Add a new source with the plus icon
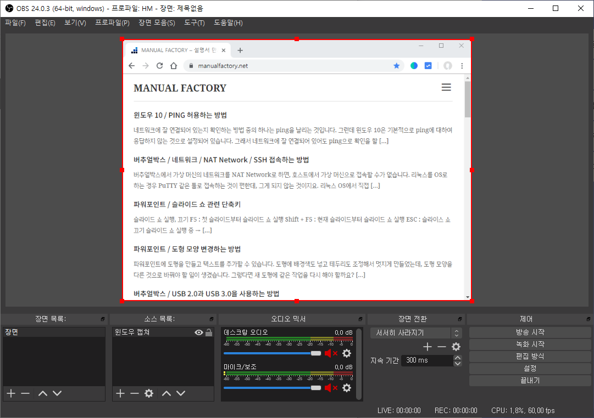594x418 pixels. click(120, 393)
